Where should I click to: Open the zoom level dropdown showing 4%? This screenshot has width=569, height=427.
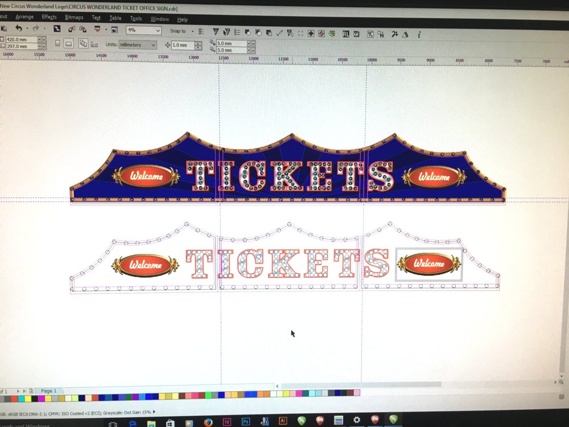143,30
